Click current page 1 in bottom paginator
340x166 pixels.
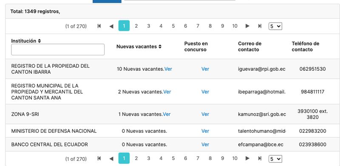coord(124,158)
